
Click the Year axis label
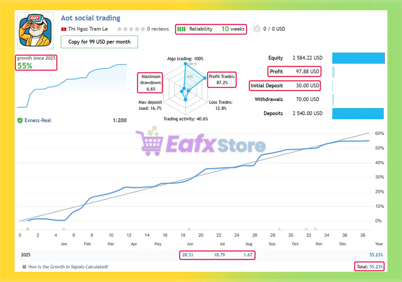coord(379,244)
